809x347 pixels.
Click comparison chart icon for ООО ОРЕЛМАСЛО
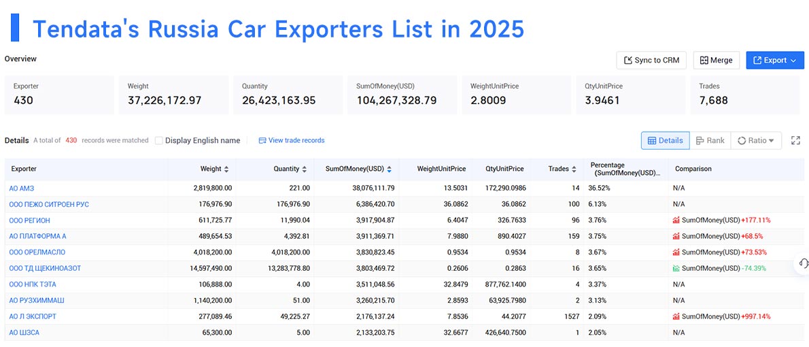click(x=676, y=252)
